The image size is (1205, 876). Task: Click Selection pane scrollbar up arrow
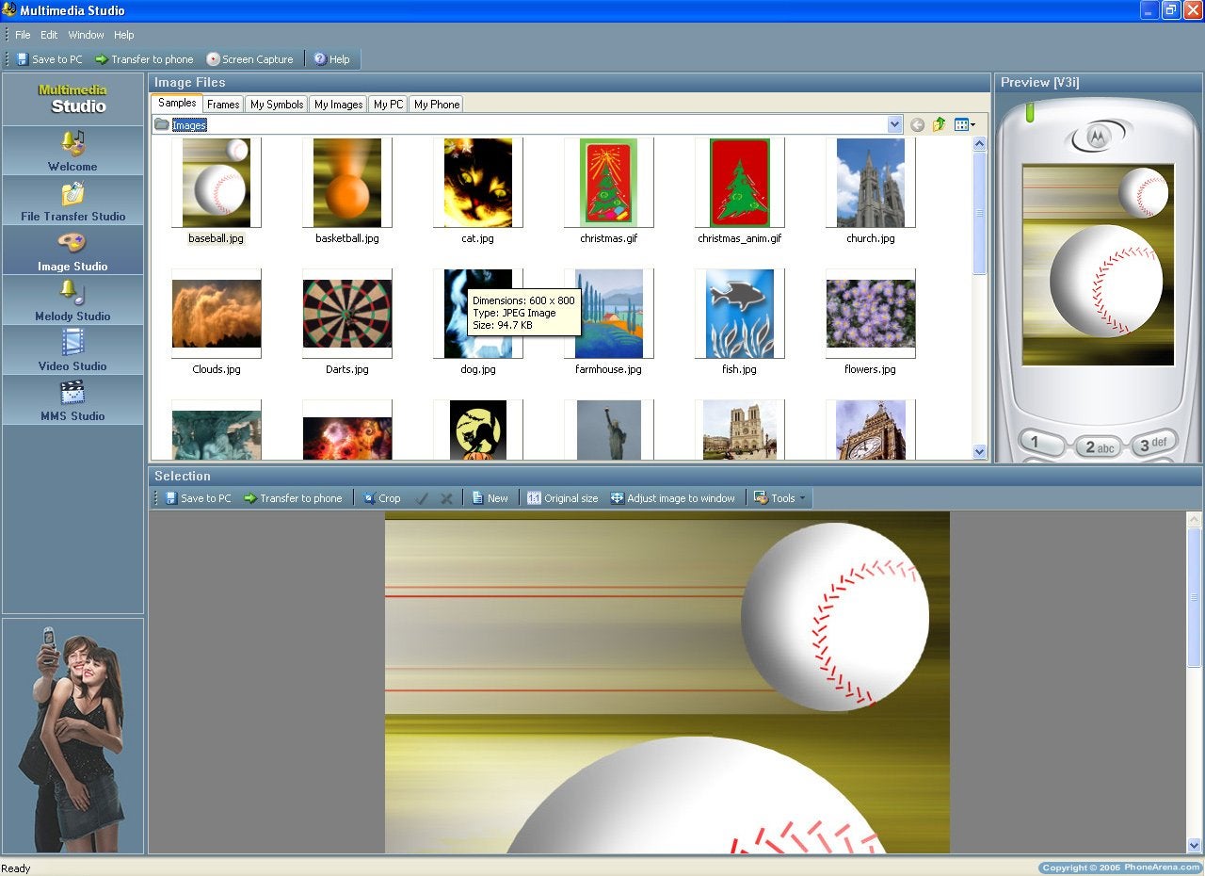coord(1194,519)
